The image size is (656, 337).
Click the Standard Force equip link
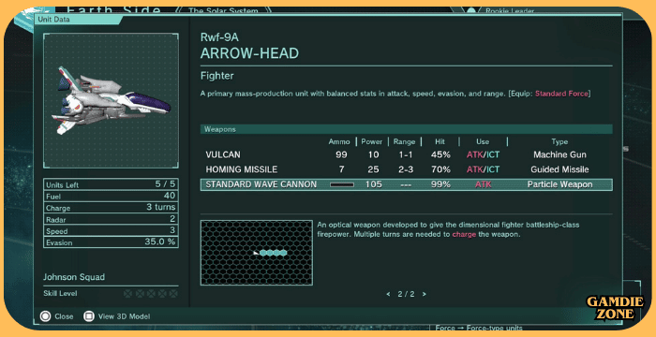pyautogui.click(x=561, y=94)
